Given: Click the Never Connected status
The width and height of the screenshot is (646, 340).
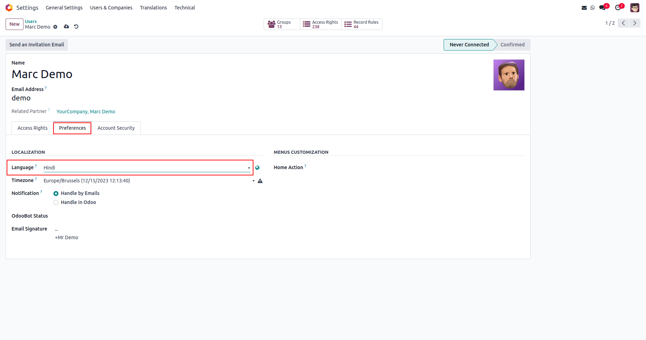Looking at the screenshot, I should point(469,45).
